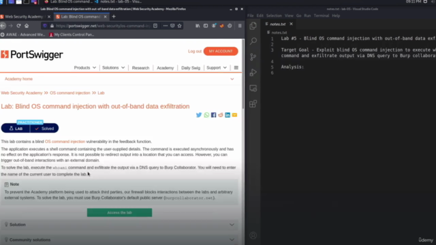
Task: Open Firefox hamburger menu
Action: point(240,26)
